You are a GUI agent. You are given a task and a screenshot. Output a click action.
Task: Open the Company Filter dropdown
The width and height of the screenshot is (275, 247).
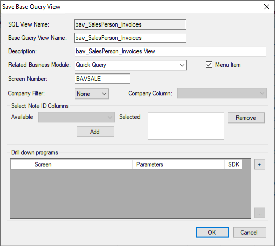pos(92,94)
